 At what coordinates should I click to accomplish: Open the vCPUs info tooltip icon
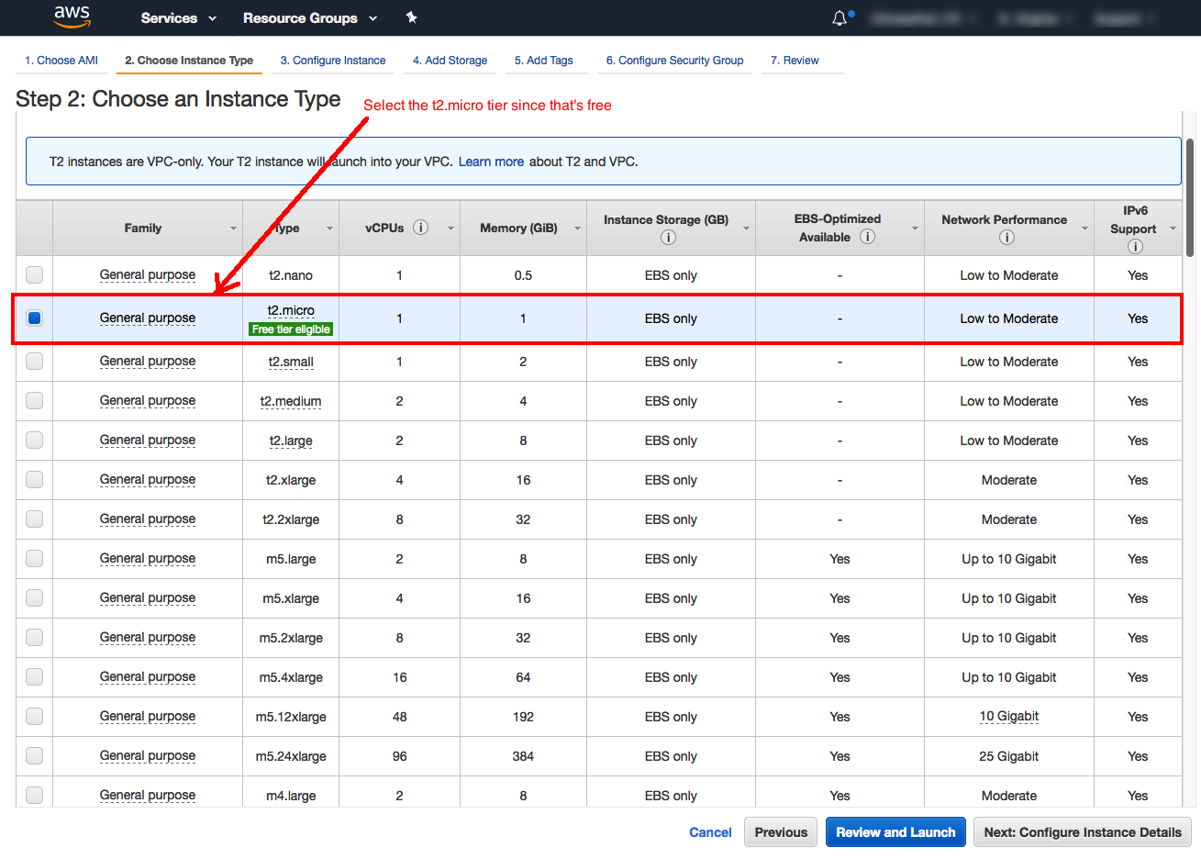pyautogui.click(x=421, y=227)
